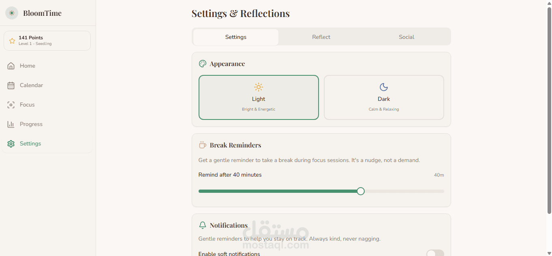Click the break reminder slider handle
This screenshot has width=552, height=256.
tap(361, 191)
